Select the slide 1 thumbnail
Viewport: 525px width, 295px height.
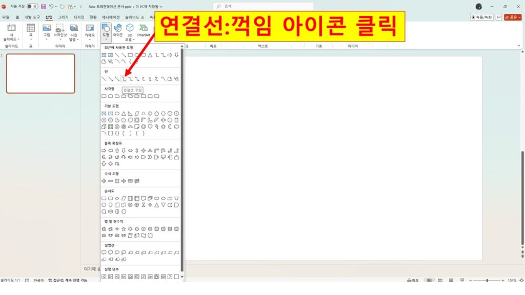click(x=41, y=74)
